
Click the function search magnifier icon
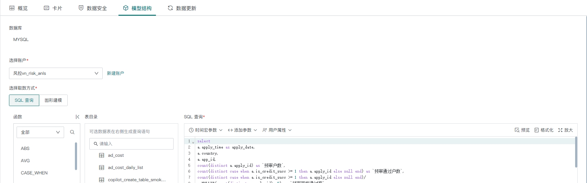pos(72,132)
